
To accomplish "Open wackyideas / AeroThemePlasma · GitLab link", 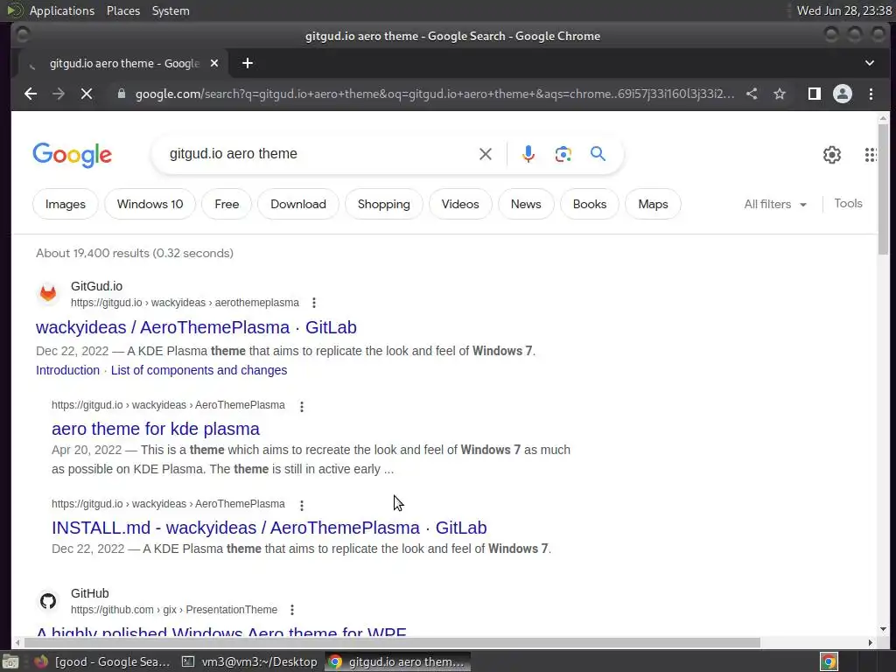I will pos(196,327).
